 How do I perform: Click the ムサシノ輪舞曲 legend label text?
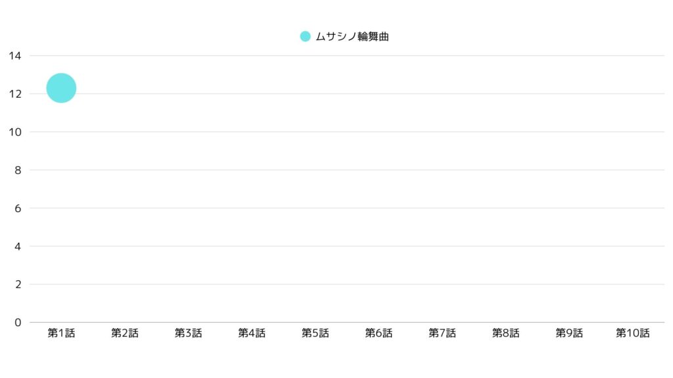pos(352,37)
